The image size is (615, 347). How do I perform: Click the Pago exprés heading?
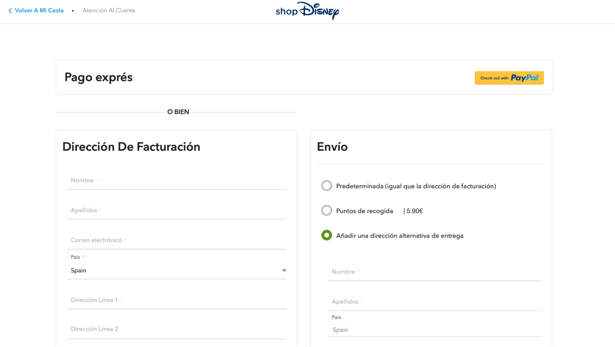click(98, 78)
